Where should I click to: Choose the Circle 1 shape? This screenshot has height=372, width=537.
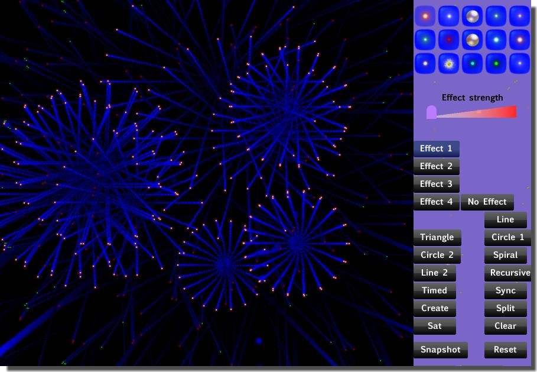click(508, 238)
